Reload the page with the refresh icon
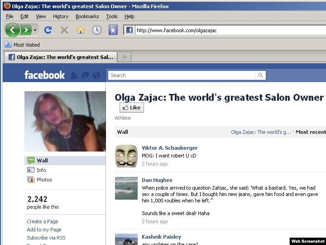 pyautogui.click(x=48, y=30)
